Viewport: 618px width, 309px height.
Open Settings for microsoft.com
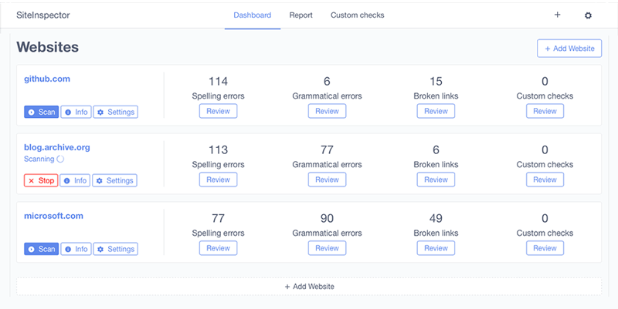115,249
